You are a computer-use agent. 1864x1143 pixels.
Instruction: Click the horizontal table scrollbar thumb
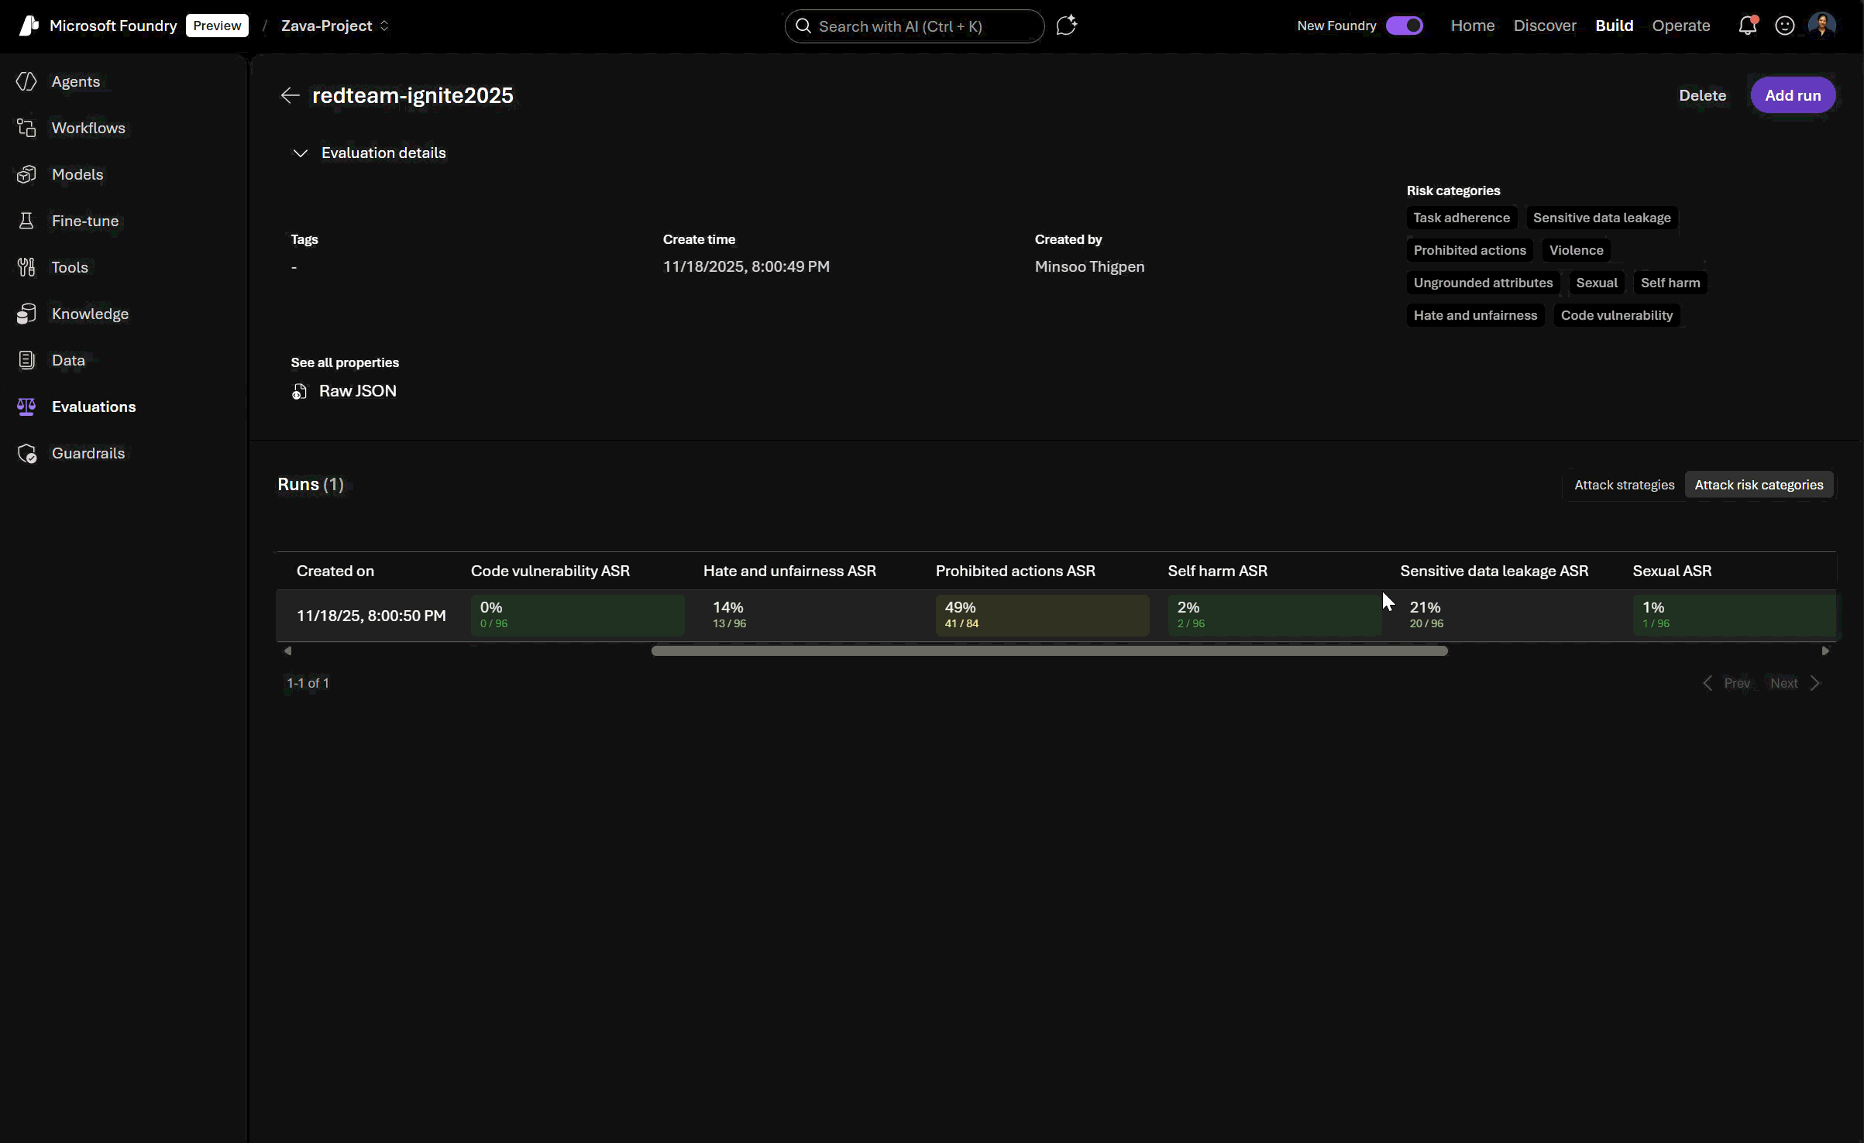[1049, 651]
